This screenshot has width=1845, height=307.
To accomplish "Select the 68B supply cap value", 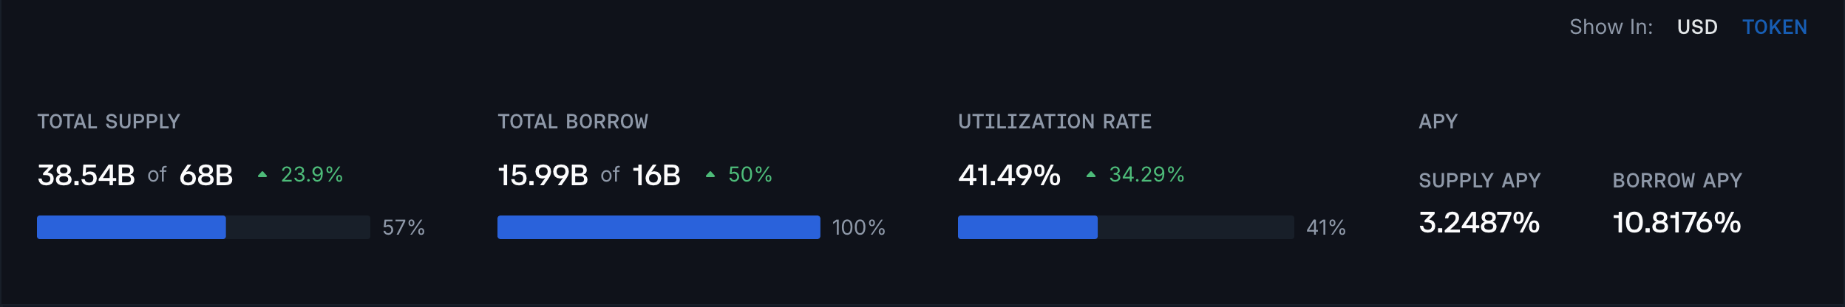I will click(x=206, y=176).
